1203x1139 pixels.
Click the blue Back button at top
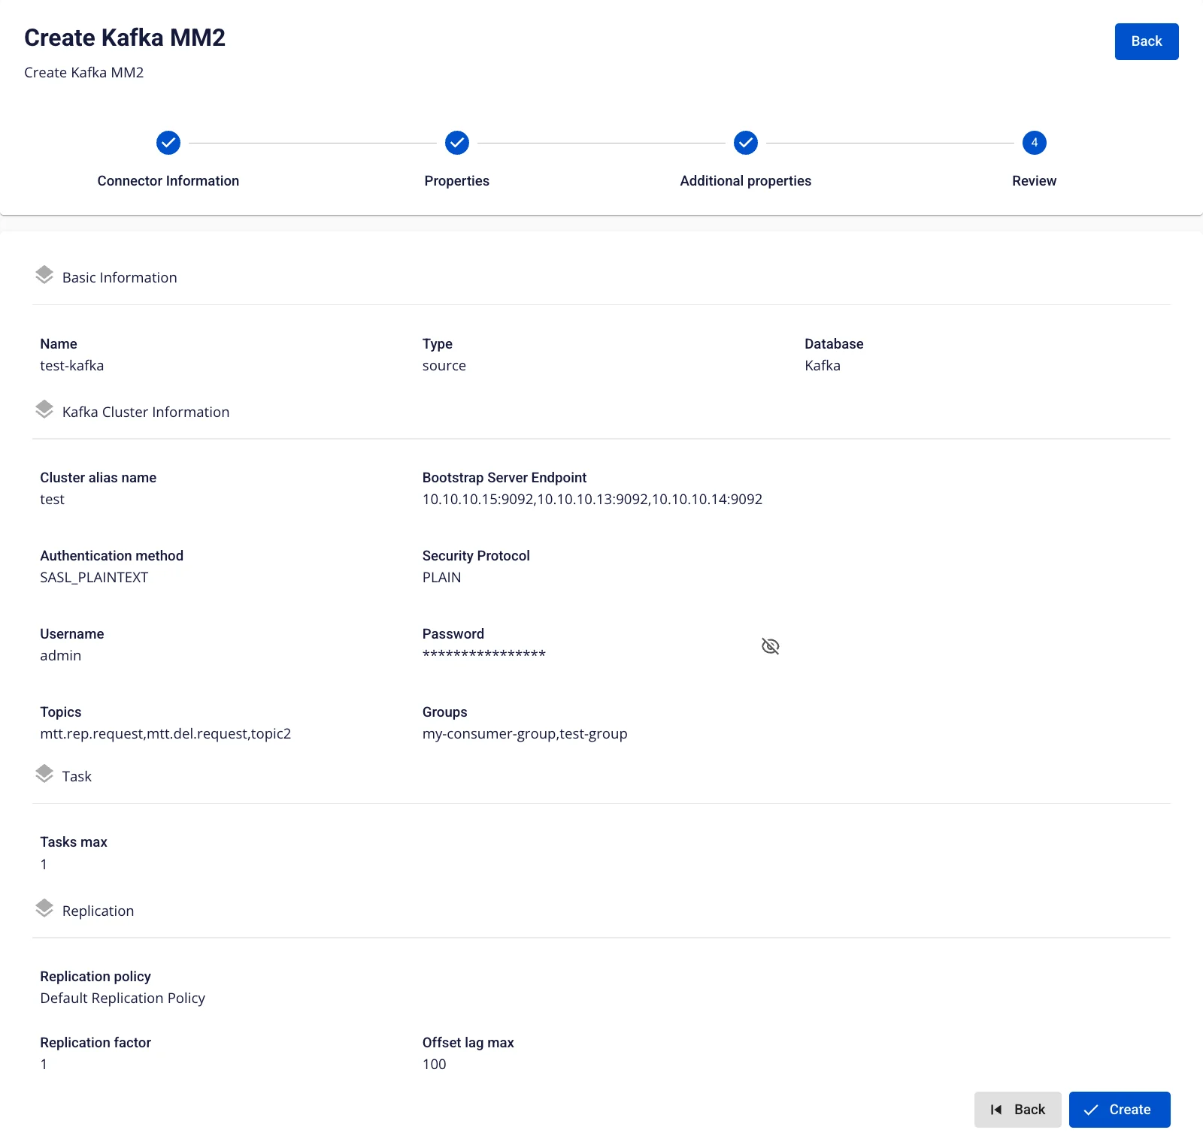pos(1147,41)
